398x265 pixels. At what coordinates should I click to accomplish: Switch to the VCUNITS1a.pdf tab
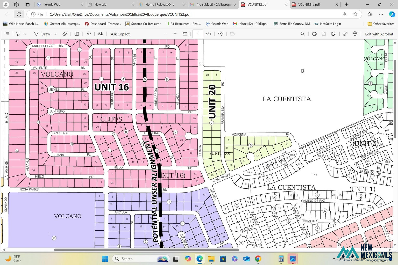[315, 4]
